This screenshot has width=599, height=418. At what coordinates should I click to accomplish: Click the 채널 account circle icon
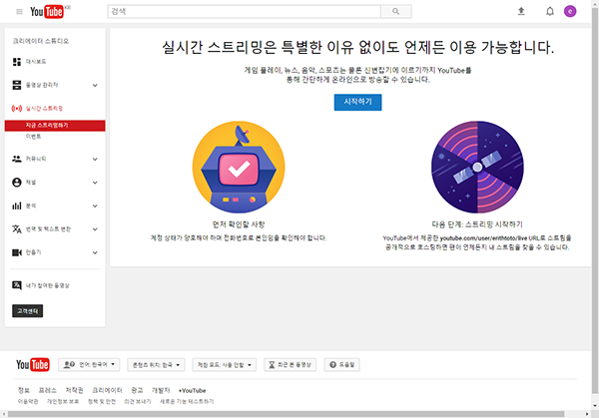click(17, 183)
